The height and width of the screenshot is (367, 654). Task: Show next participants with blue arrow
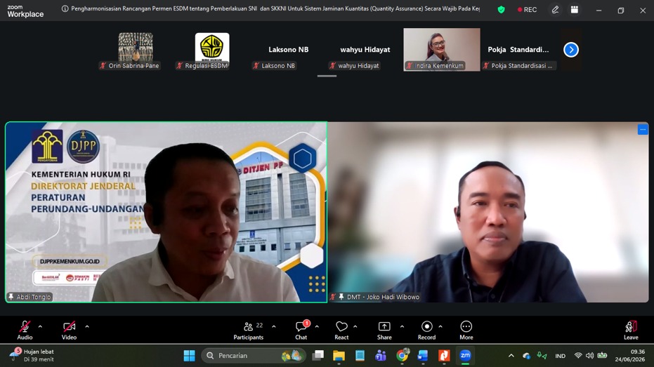(x=571, y=50)
